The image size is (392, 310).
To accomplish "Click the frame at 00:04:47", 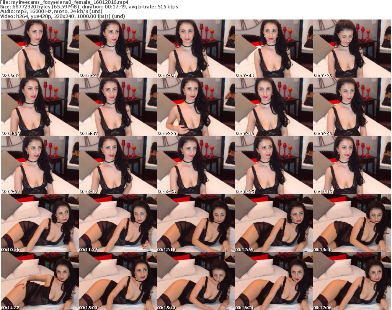I will click(118, 107).
